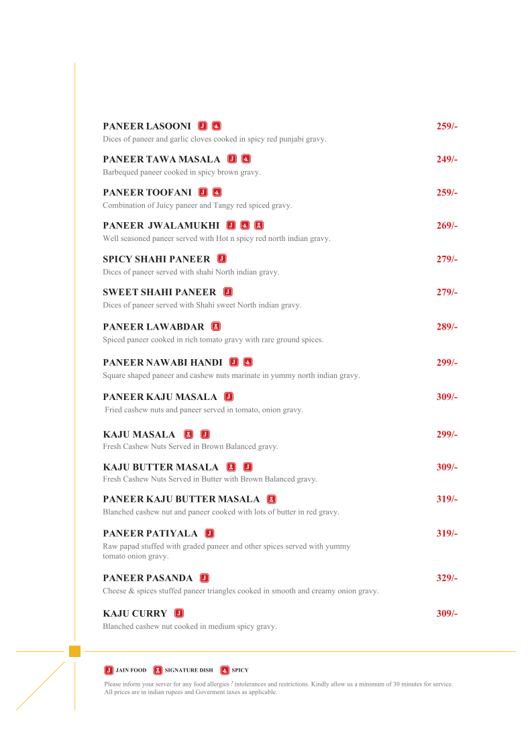Click the 329/- price for Paneer Pasanda
Image resolution: width=532 pixels, height=753 pixels.
click(447, 578)
